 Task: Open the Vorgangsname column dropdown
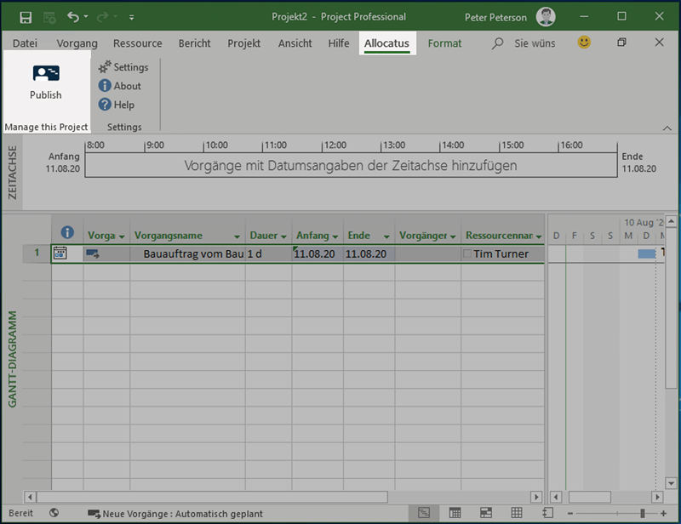coord(237,236)
